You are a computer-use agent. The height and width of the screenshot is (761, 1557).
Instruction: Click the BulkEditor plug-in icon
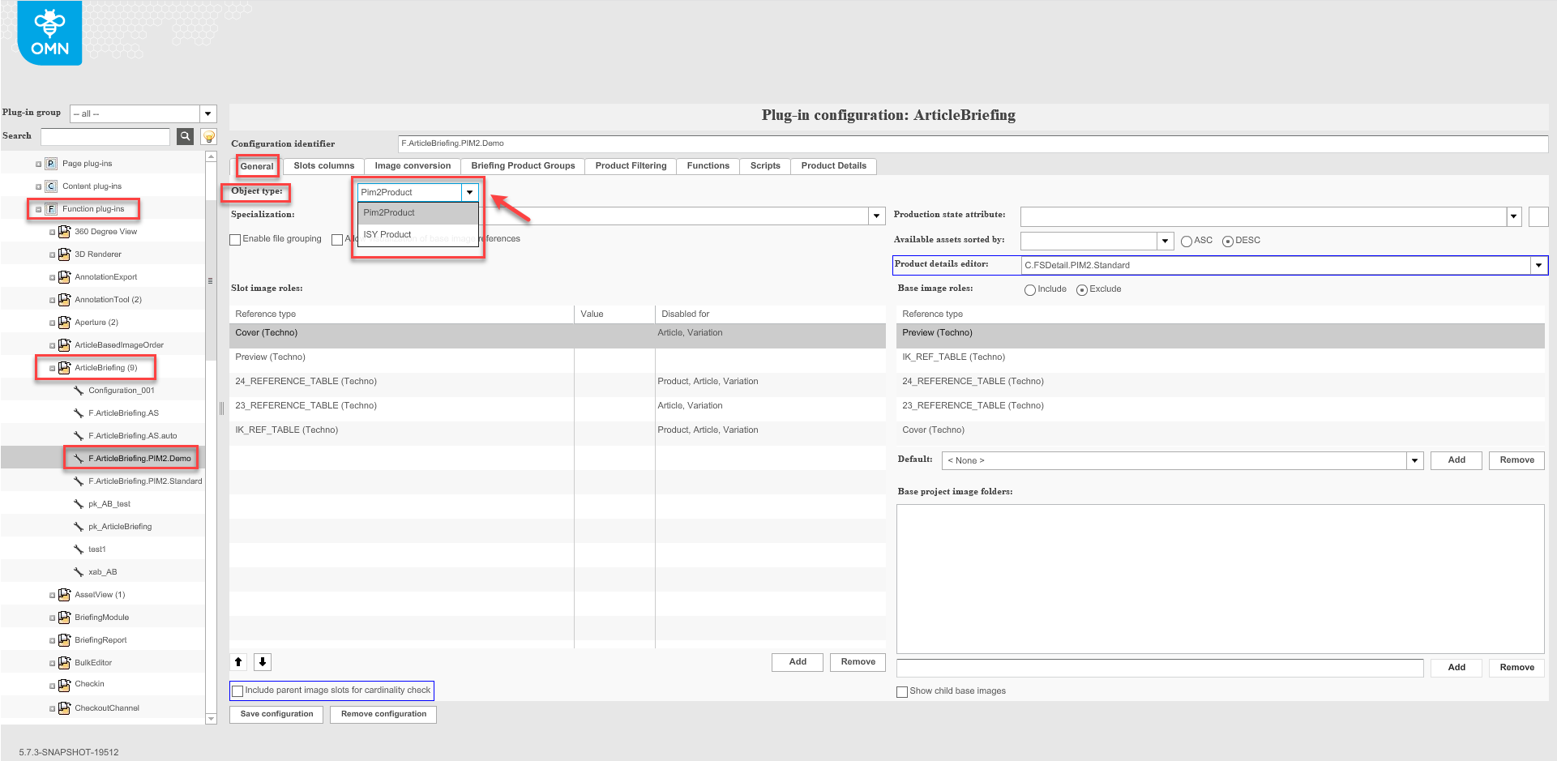[64, 663]
